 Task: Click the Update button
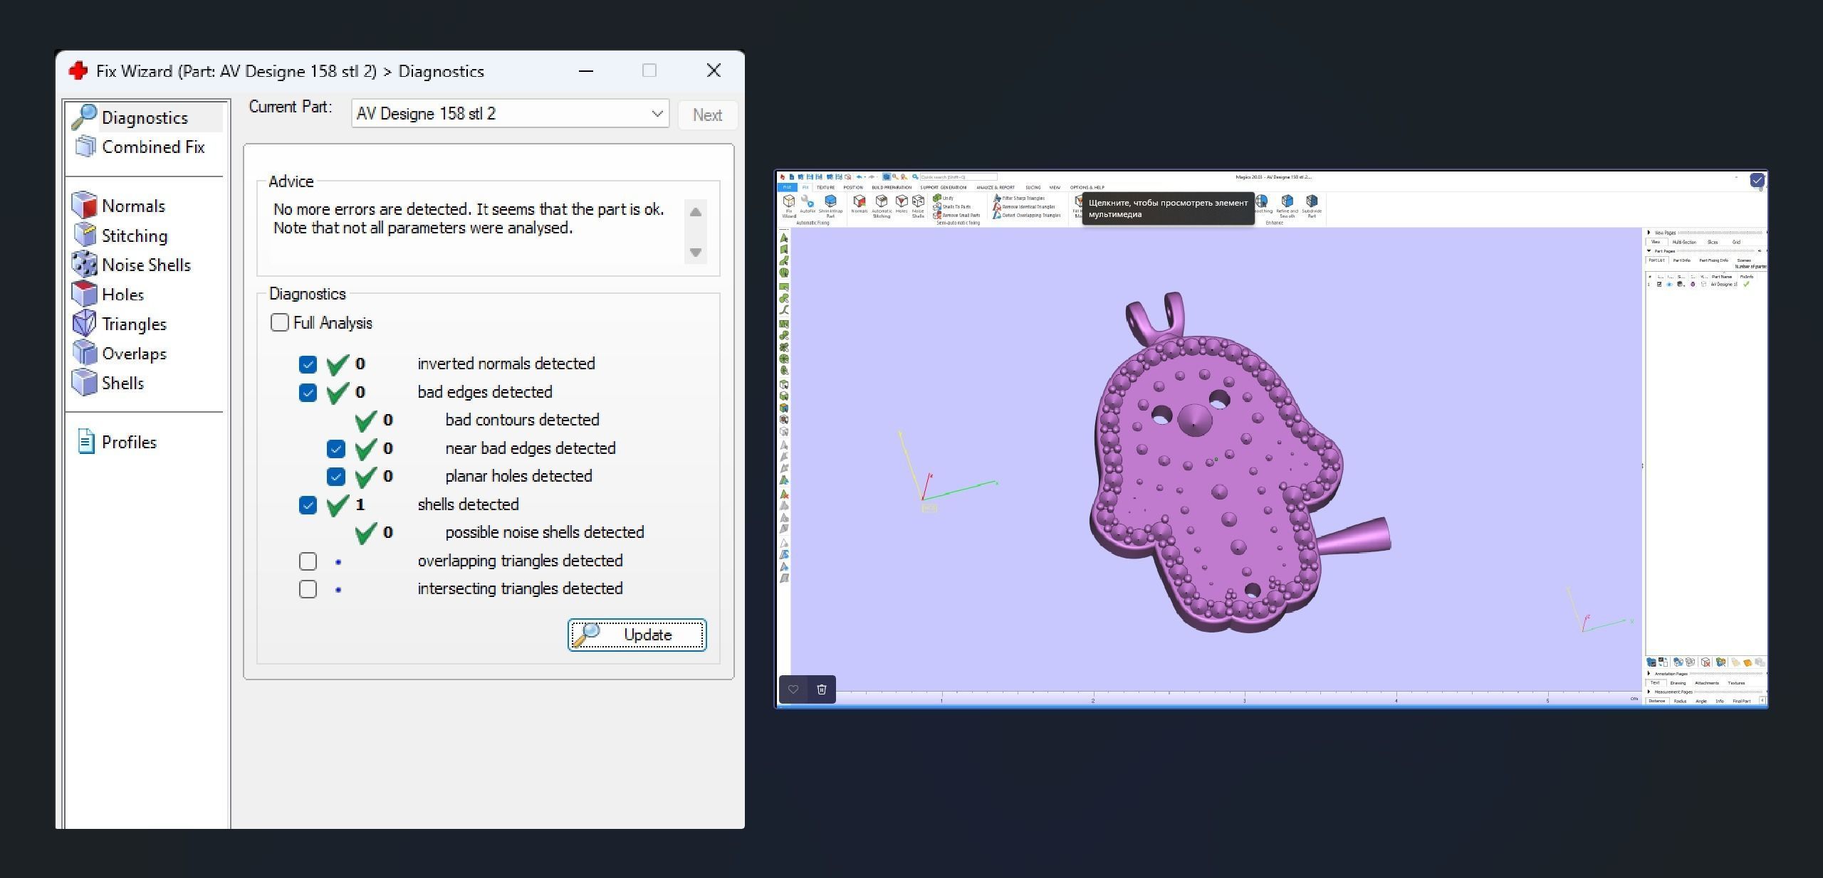click(x=637, y=635)
